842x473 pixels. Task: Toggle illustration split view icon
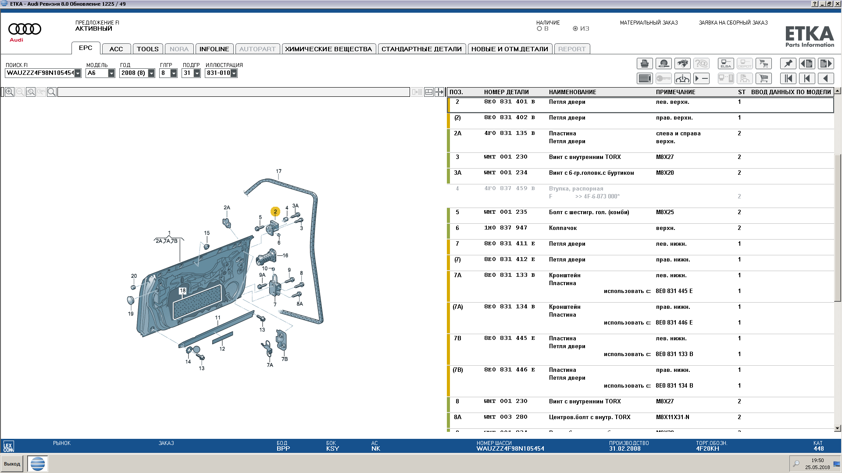[429, 92]
